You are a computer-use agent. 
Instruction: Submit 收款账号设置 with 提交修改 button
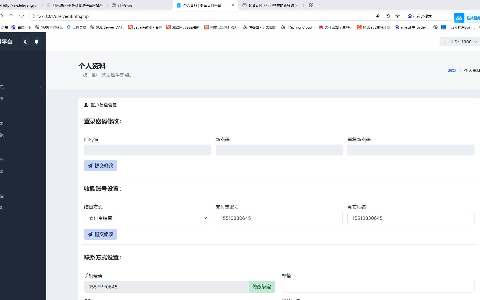[x=101, y=234]
